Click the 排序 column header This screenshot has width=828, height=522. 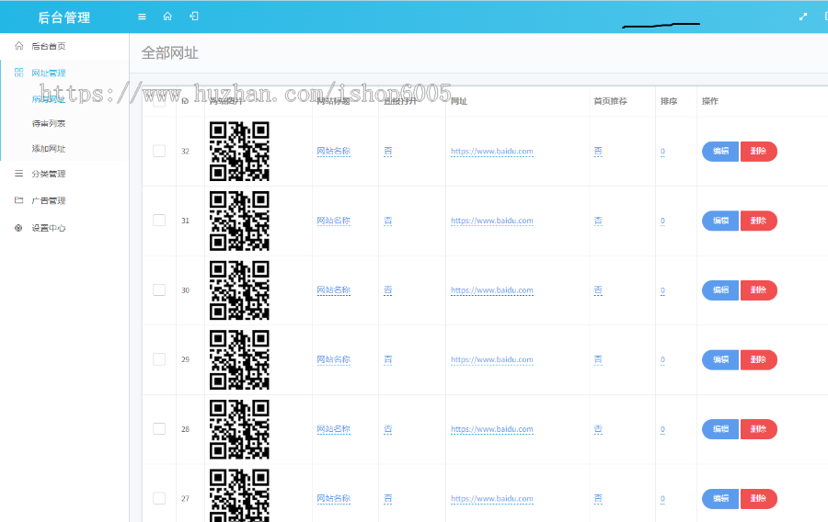(x=669, y=101)
